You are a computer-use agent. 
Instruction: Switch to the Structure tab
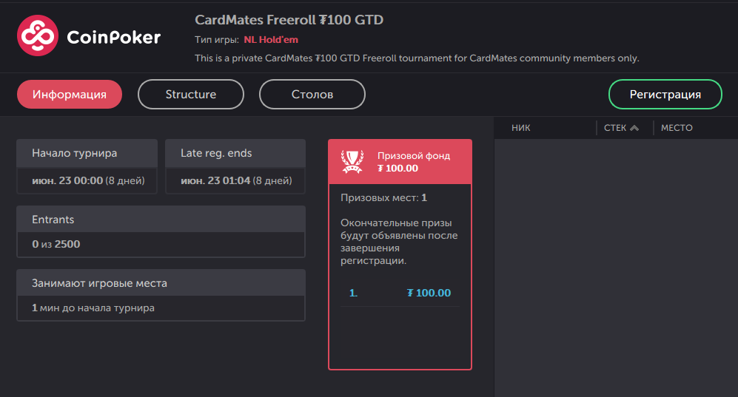click(191, 95)
